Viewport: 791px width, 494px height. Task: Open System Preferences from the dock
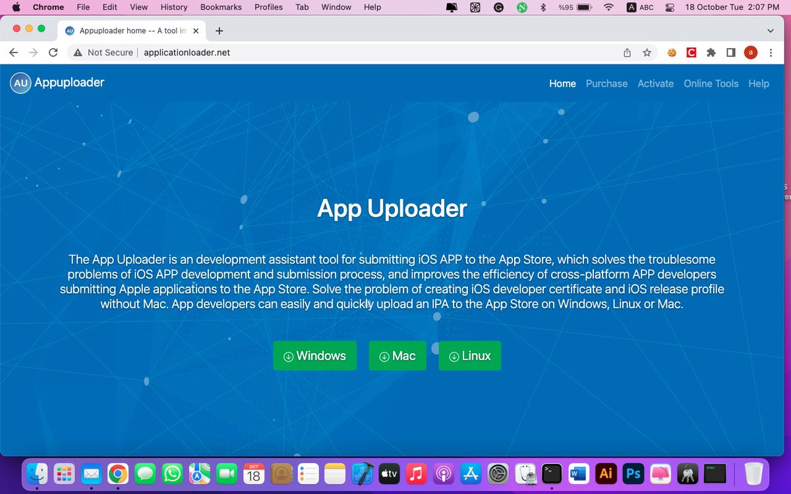click(x=498, y=473)
